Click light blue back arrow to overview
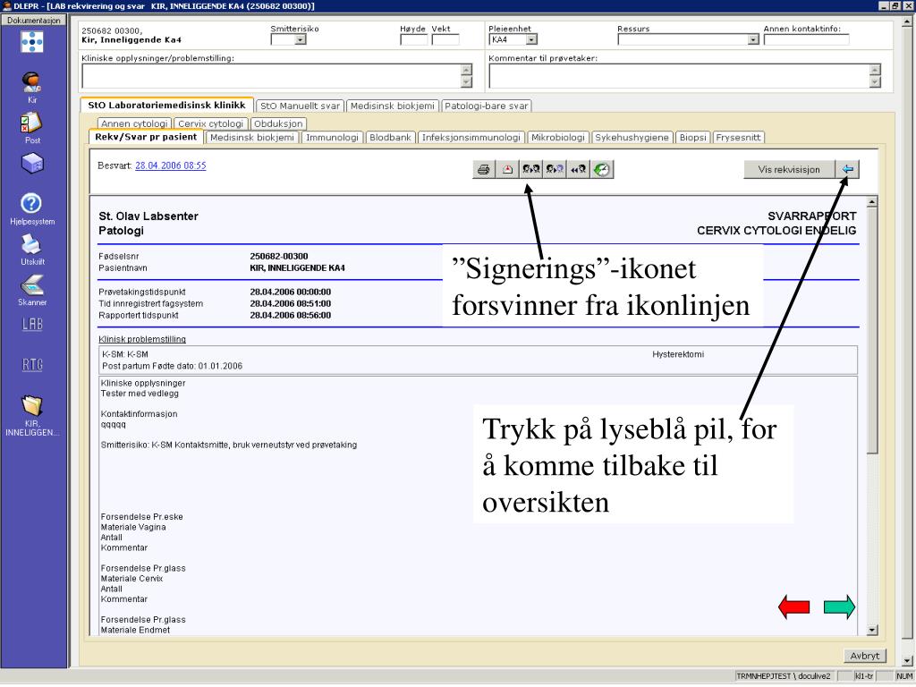Image resolution: width=916 pixels, height=687 pixels. tap(847, 169)
